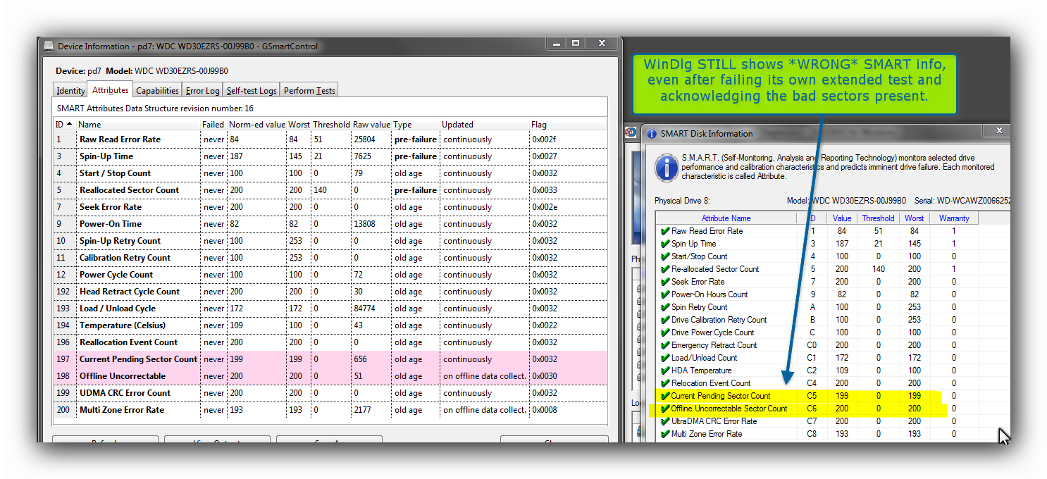Click green check beside Seek Error Rate in WinDlg

tap(664, 282)
